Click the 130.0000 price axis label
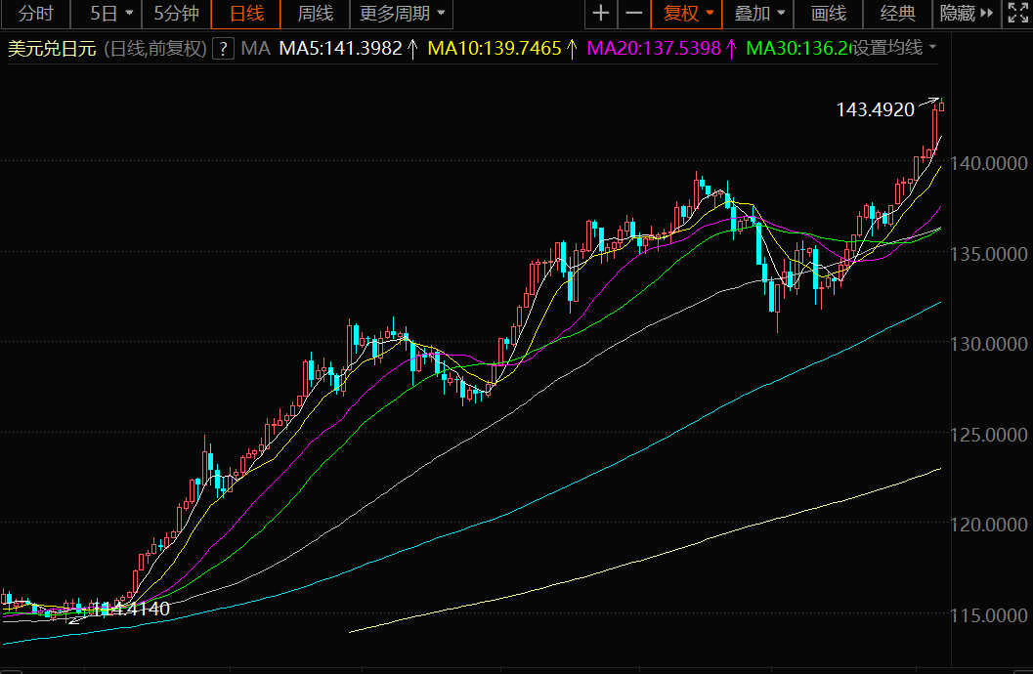Screen dimensions: 1033x674 click(x=989, y=344)
